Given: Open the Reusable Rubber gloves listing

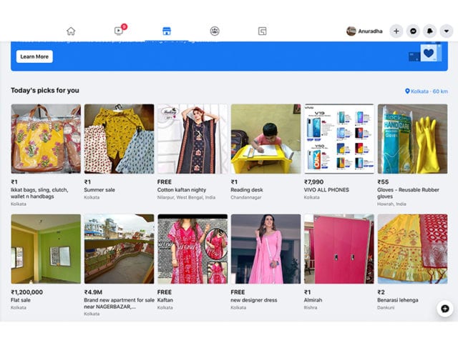Looking at the screenshot, I should point(412,139).
